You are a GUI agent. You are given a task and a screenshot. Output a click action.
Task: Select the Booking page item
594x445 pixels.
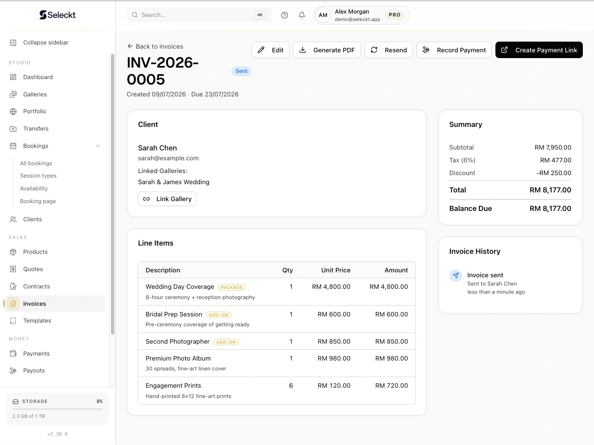click(x=38, y=201)
